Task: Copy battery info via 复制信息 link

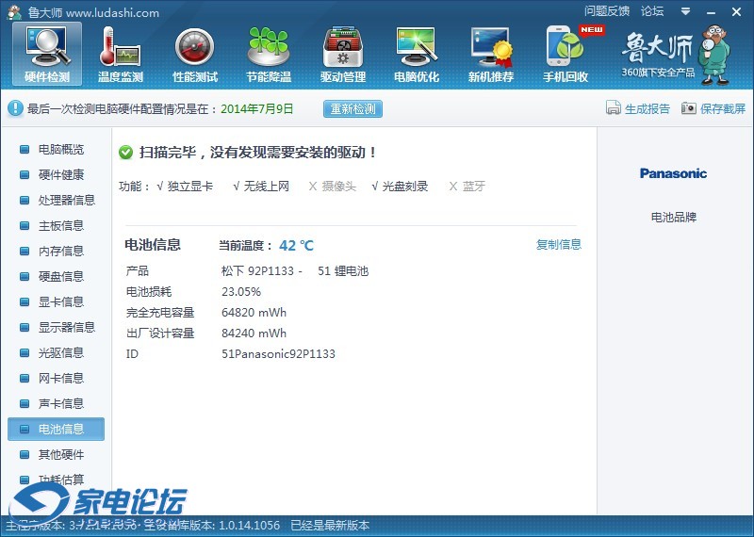Action: click(559, 245)
